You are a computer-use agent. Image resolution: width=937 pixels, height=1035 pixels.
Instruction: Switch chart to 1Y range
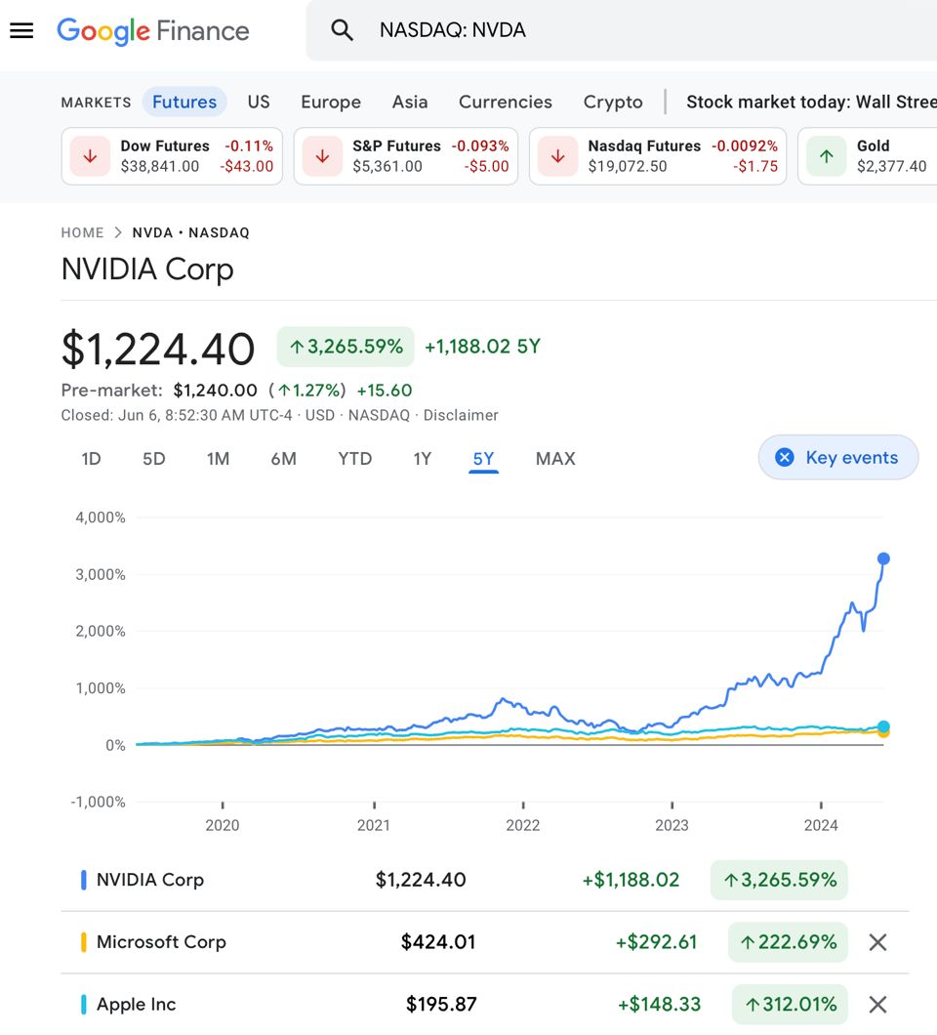coord(423,459)
